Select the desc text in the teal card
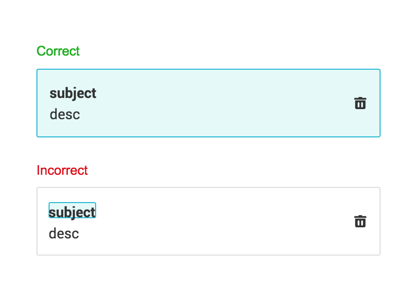Viewport: 417px width, 294px height. (x=65, y=114)
